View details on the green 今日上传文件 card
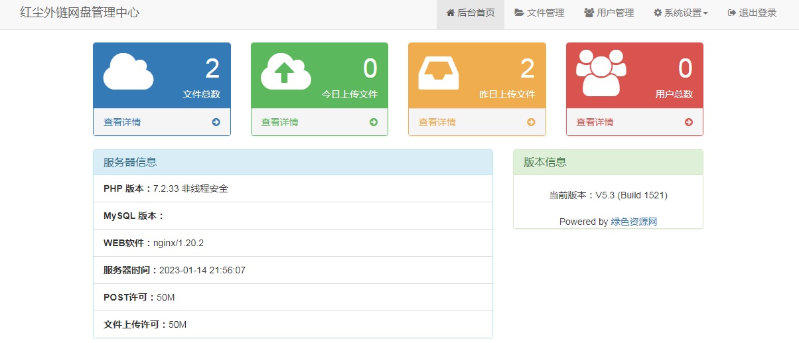Image resolution: width=799 pixels, height=343 pixels. (x=279, y=122)
